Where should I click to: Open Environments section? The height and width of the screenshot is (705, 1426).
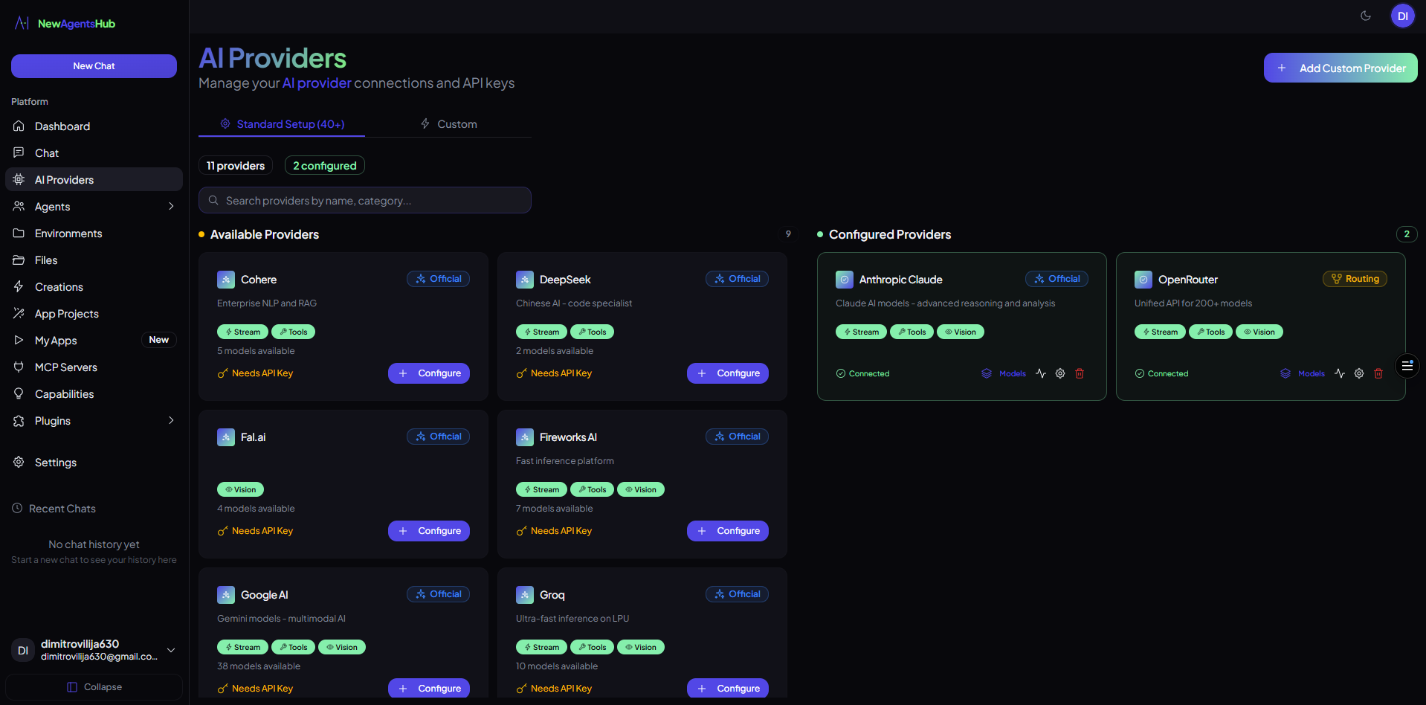[x=94, y=234]
